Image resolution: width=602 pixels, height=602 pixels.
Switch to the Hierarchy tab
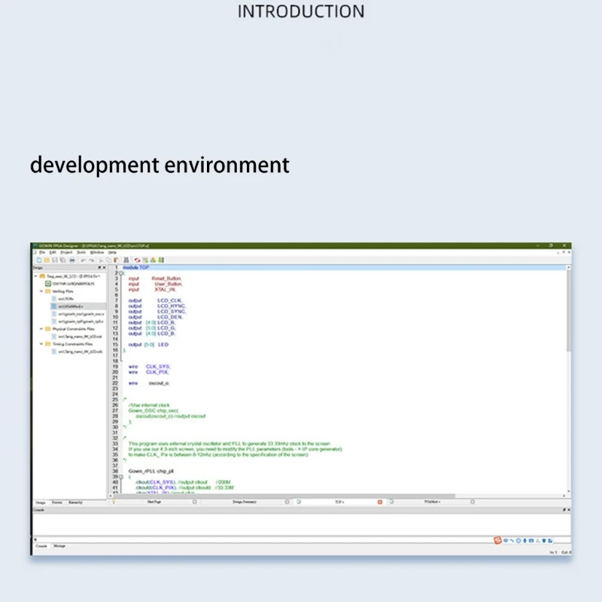pos(75,502)
